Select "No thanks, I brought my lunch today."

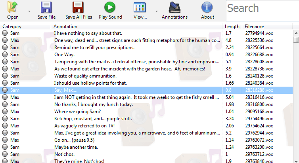coord(94,104)
